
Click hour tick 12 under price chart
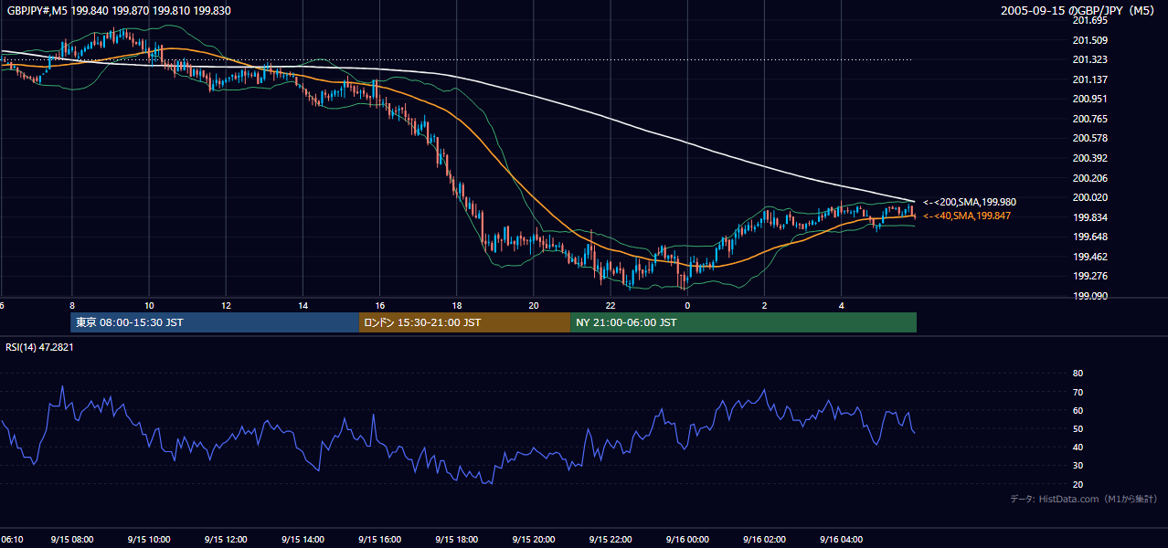click(226, 306)
